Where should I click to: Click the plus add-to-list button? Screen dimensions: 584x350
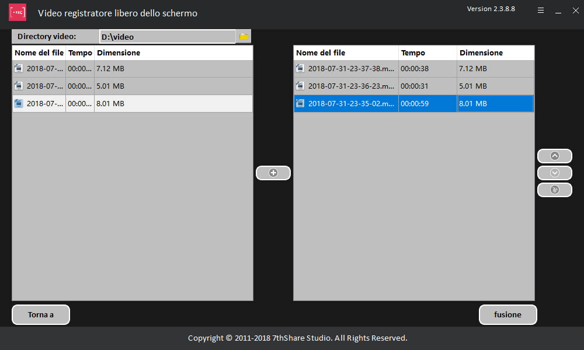point(273,173)
